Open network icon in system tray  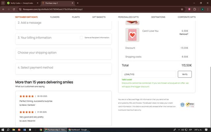[186, 130]
